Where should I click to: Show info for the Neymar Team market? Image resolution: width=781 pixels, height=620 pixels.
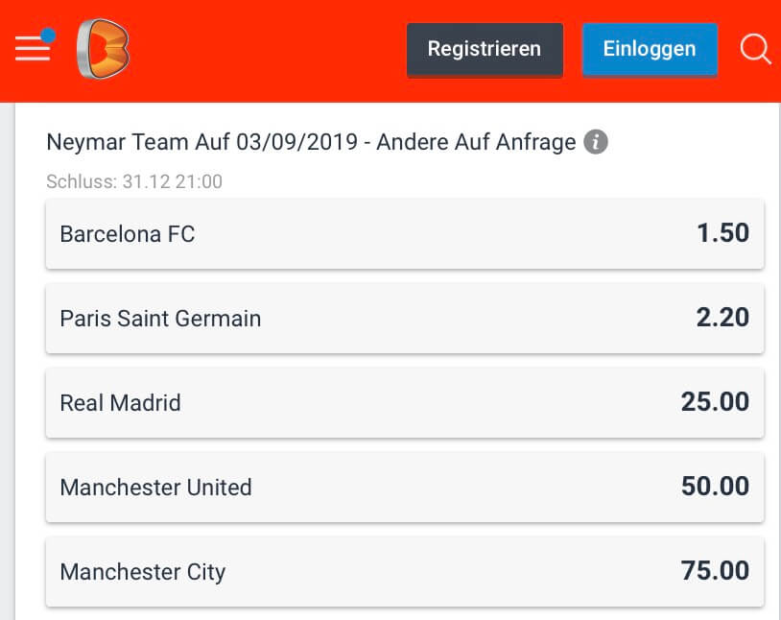596,141
